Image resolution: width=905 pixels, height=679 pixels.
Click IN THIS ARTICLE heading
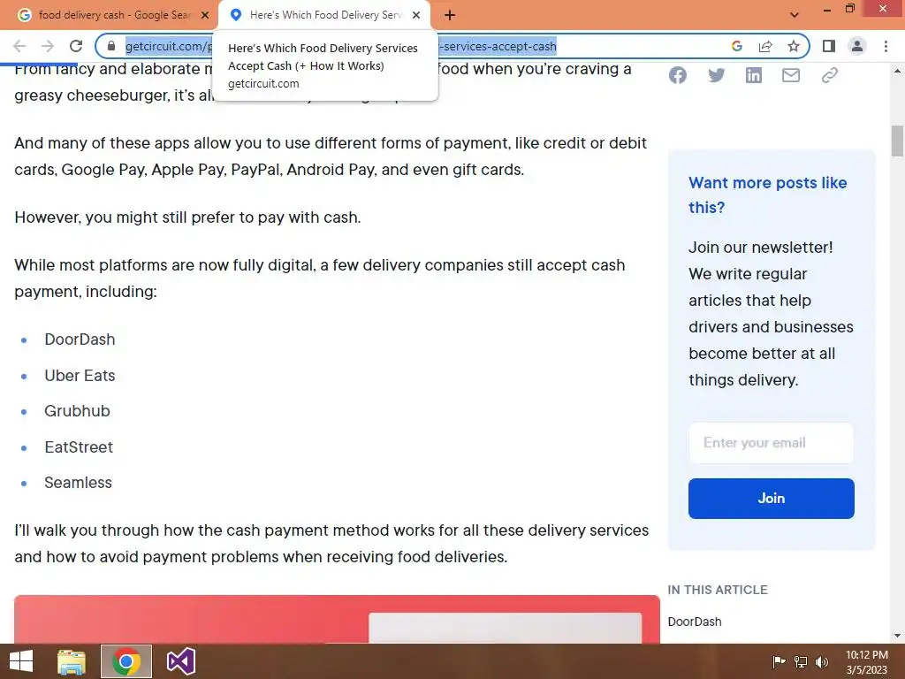(718, 590)
